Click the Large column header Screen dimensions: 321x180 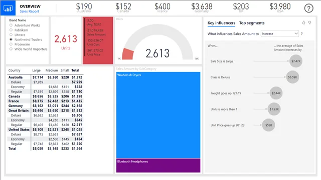(37, 70)
